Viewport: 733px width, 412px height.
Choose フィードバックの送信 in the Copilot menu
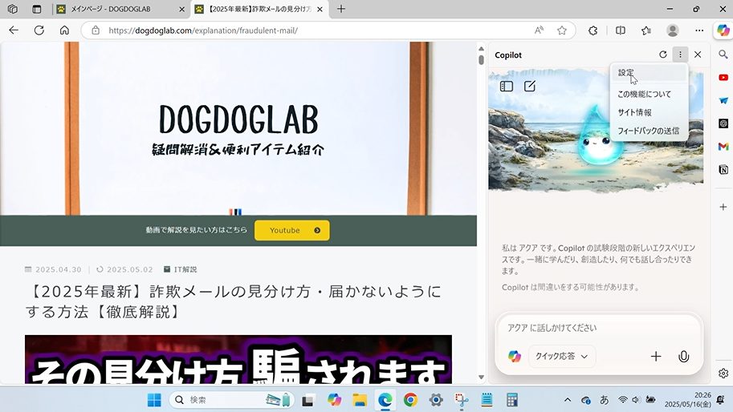647,131
